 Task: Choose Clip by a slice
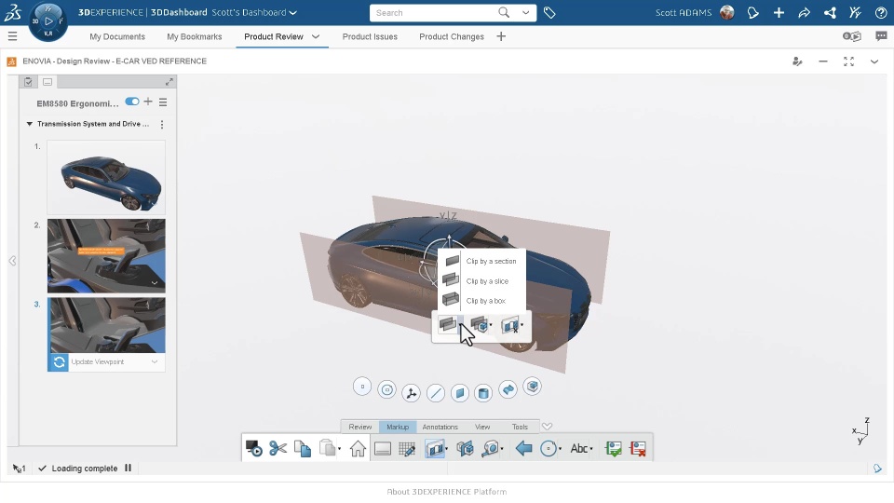click(481, 281)
